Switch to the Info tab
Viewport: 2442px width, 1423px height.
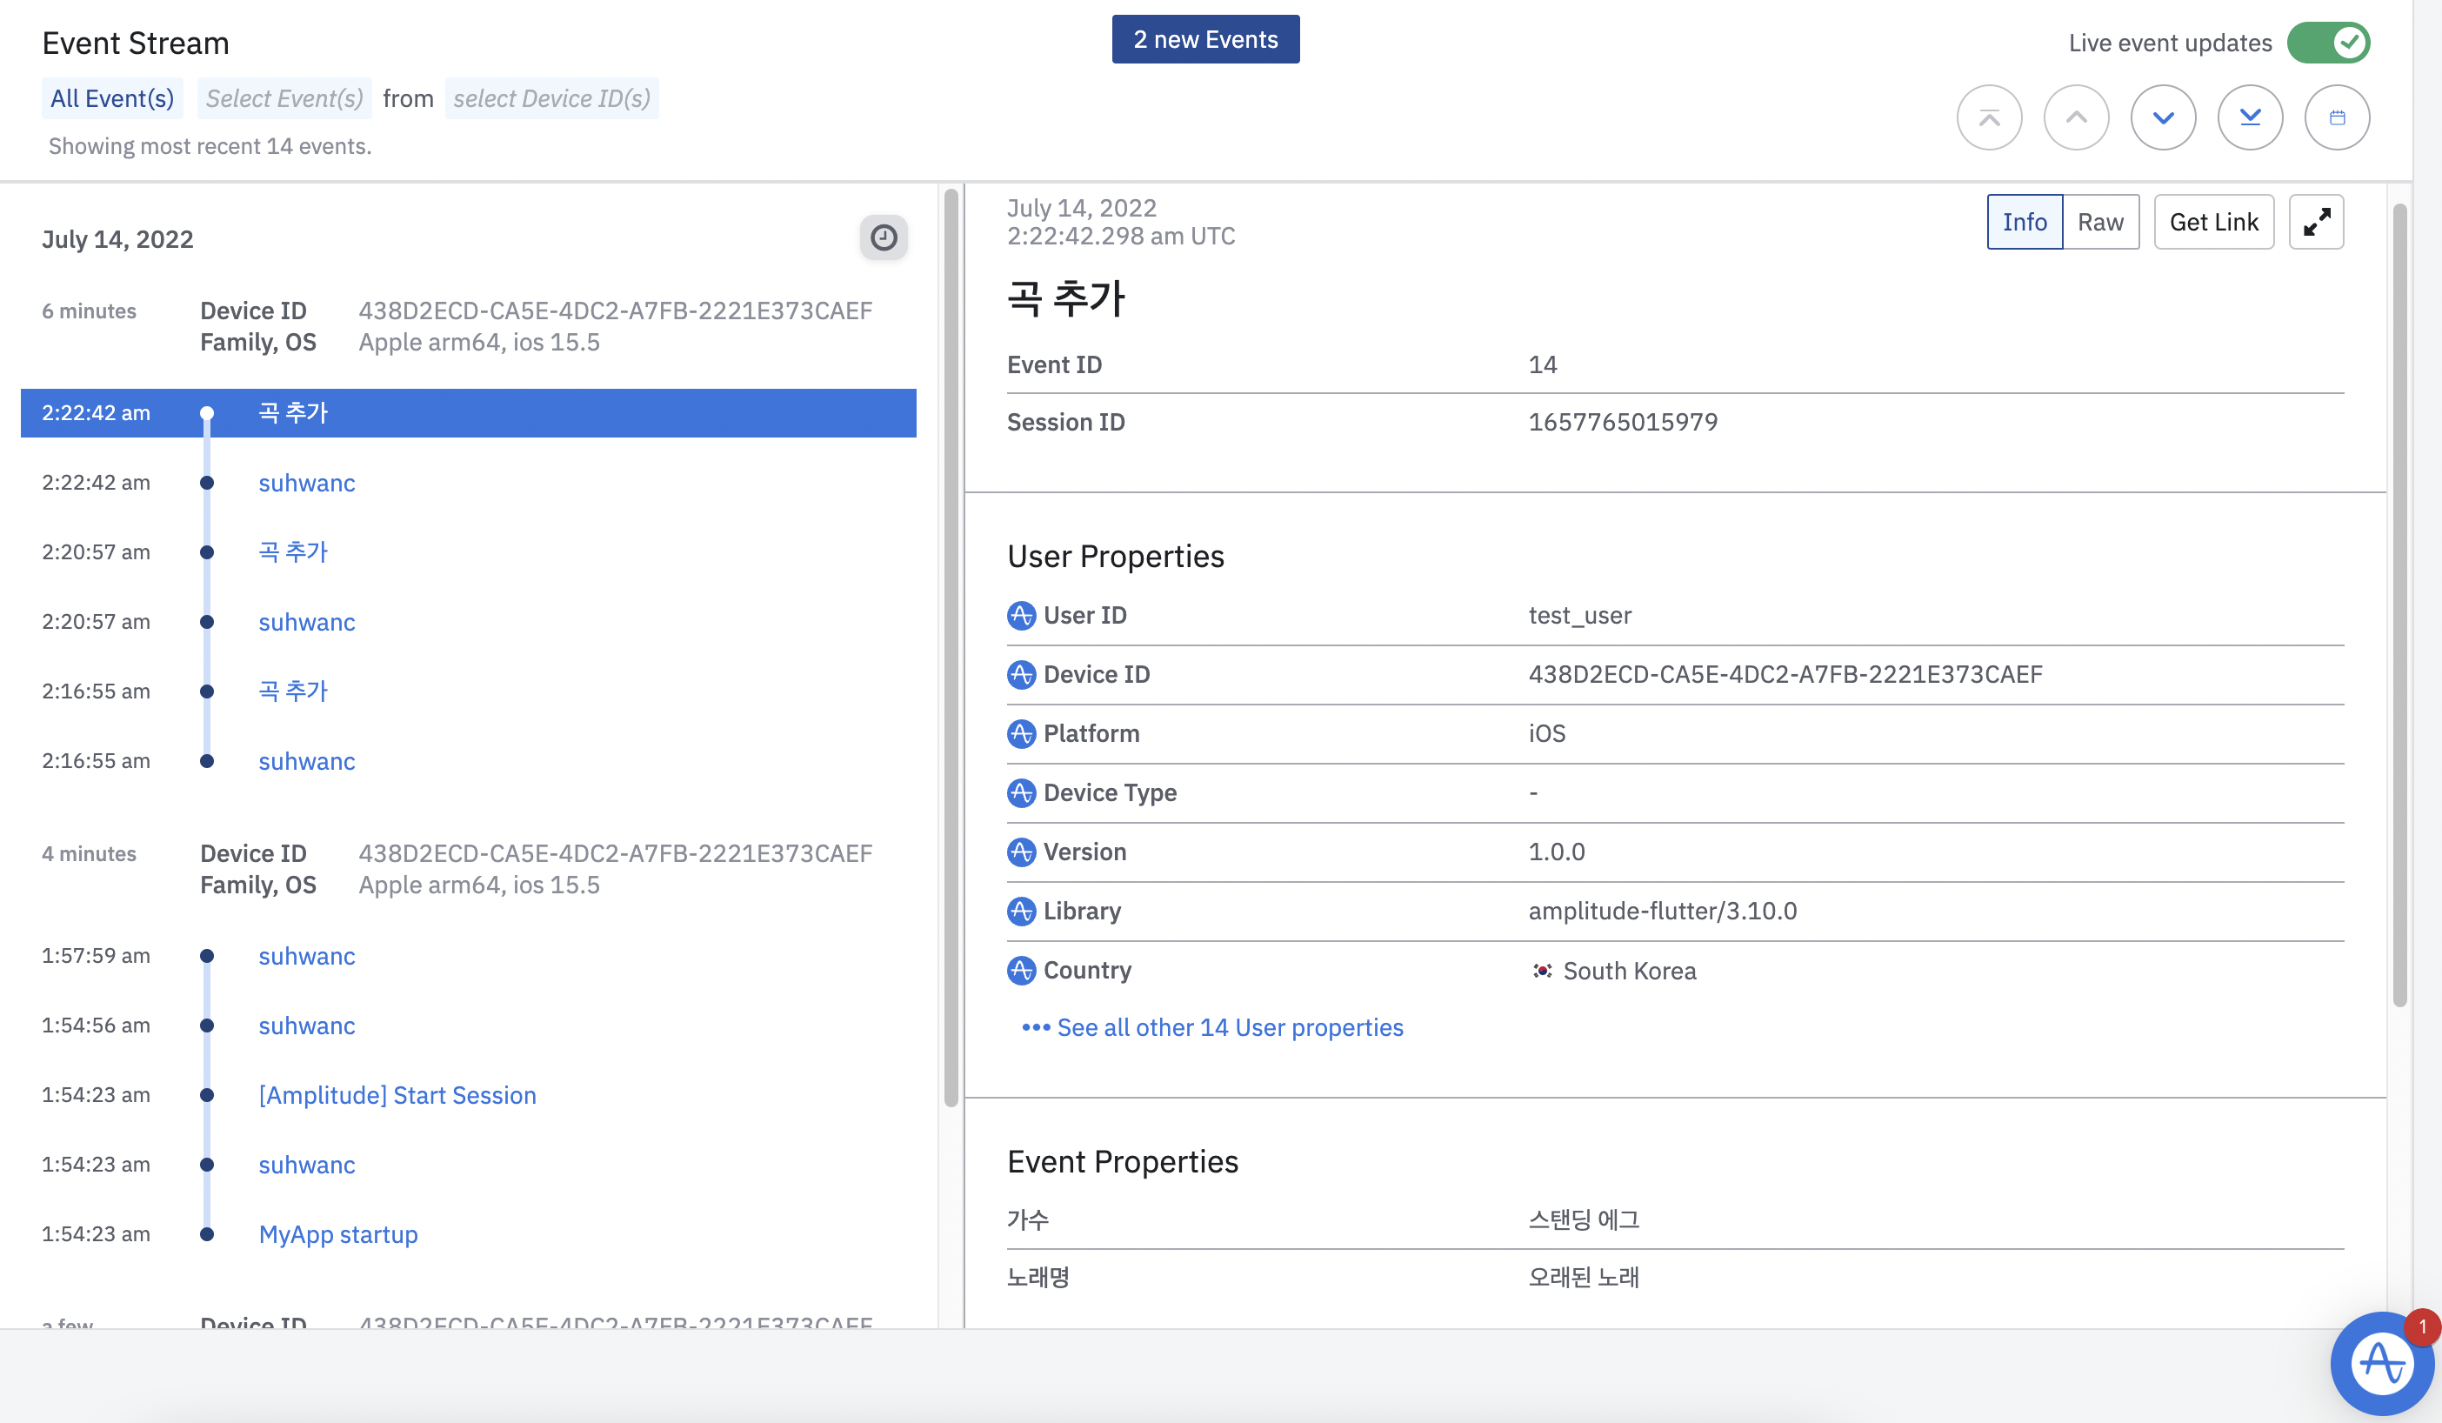click(2025, 222)
